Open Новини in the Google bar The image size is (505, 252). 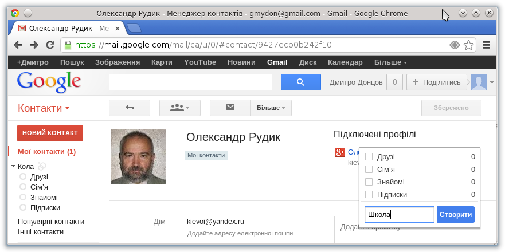241,62
